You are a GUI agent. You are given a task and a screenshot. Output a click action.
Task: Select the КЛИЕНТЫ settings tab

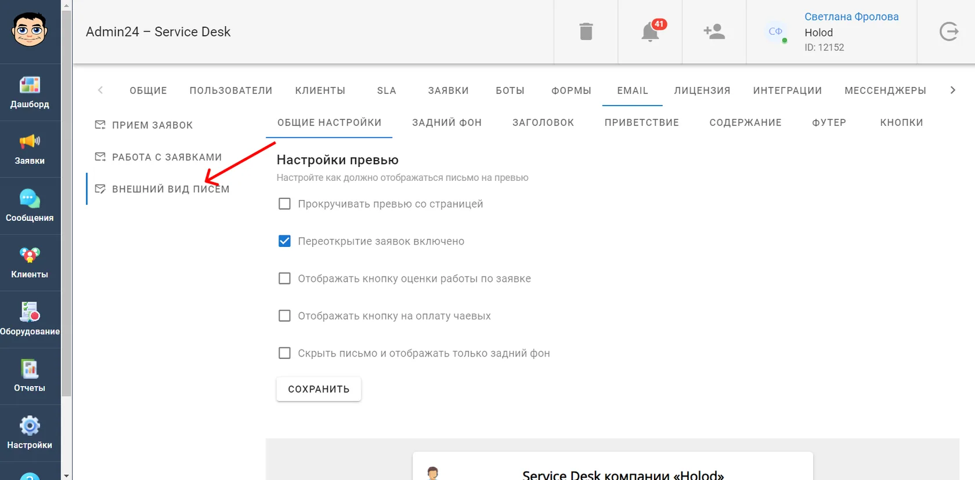(x=320, y=90)
